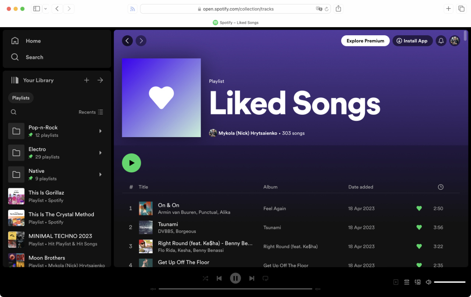Search in Your Library magnifier icon
This screenshot has height=297, width=471.
tap(14, 112)
